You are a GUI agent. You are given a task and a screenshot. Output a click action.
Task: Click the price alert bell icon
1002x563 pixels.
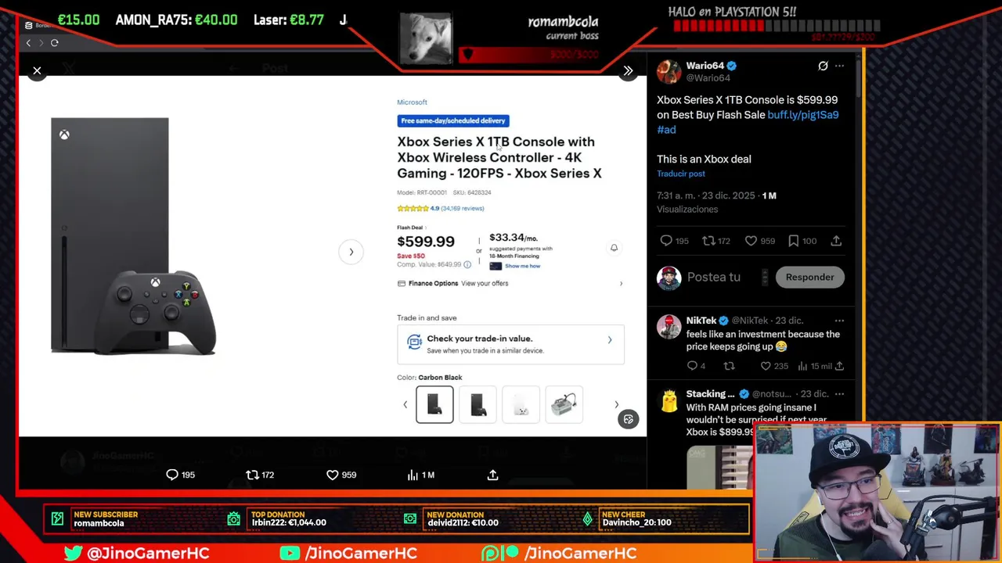point(614,248)
